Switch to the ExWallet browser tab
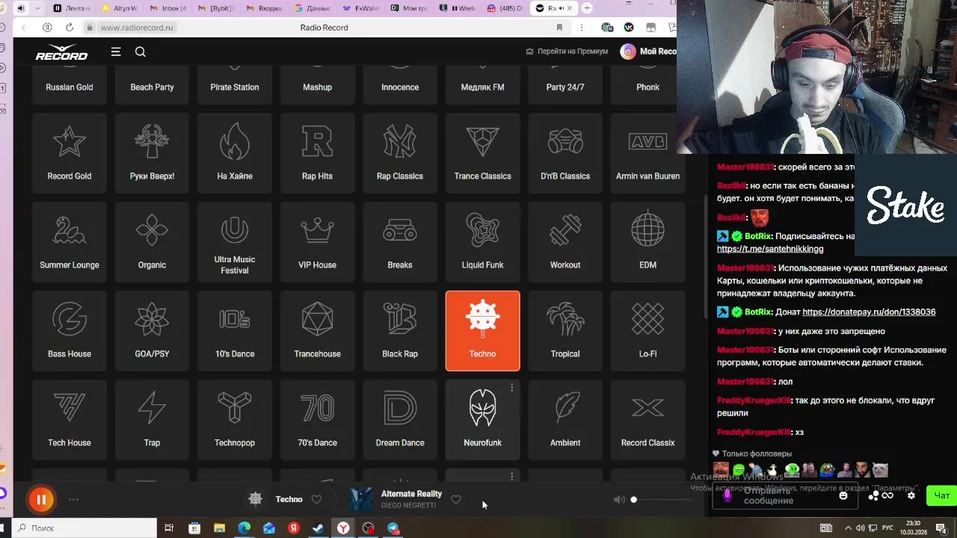The width and height of the screenshot is (957, 538). 360,8
